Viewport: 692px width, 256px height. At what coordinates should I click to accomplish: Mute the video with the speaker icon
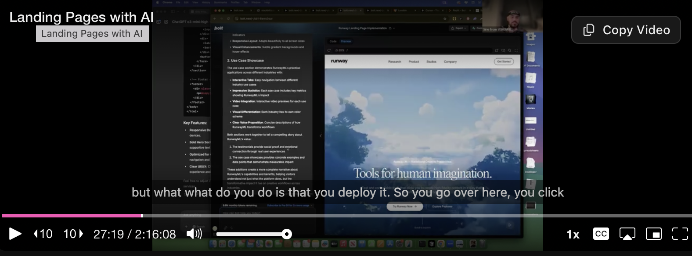tap(194, 234)
